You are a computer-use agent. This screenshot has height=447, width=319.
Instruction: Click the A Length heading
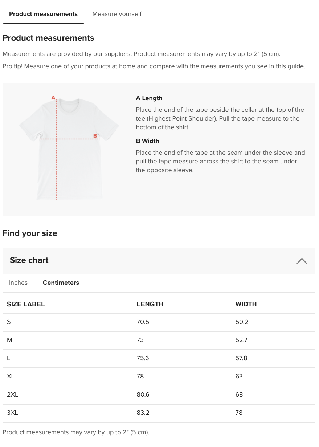click(149, 98)
